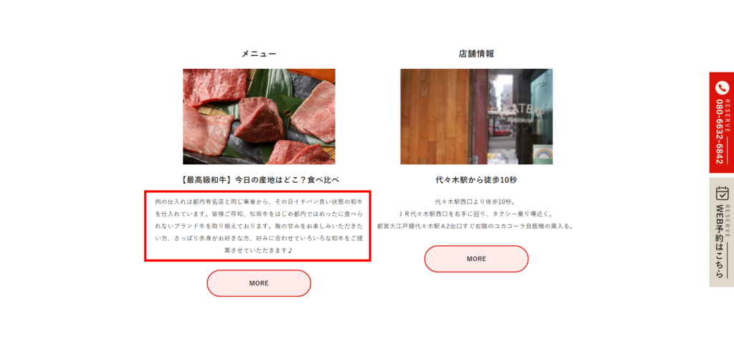Select the store entrance photo
This screenshot has height=360, width=734.
pyautogui.click(x=476, y=117)
